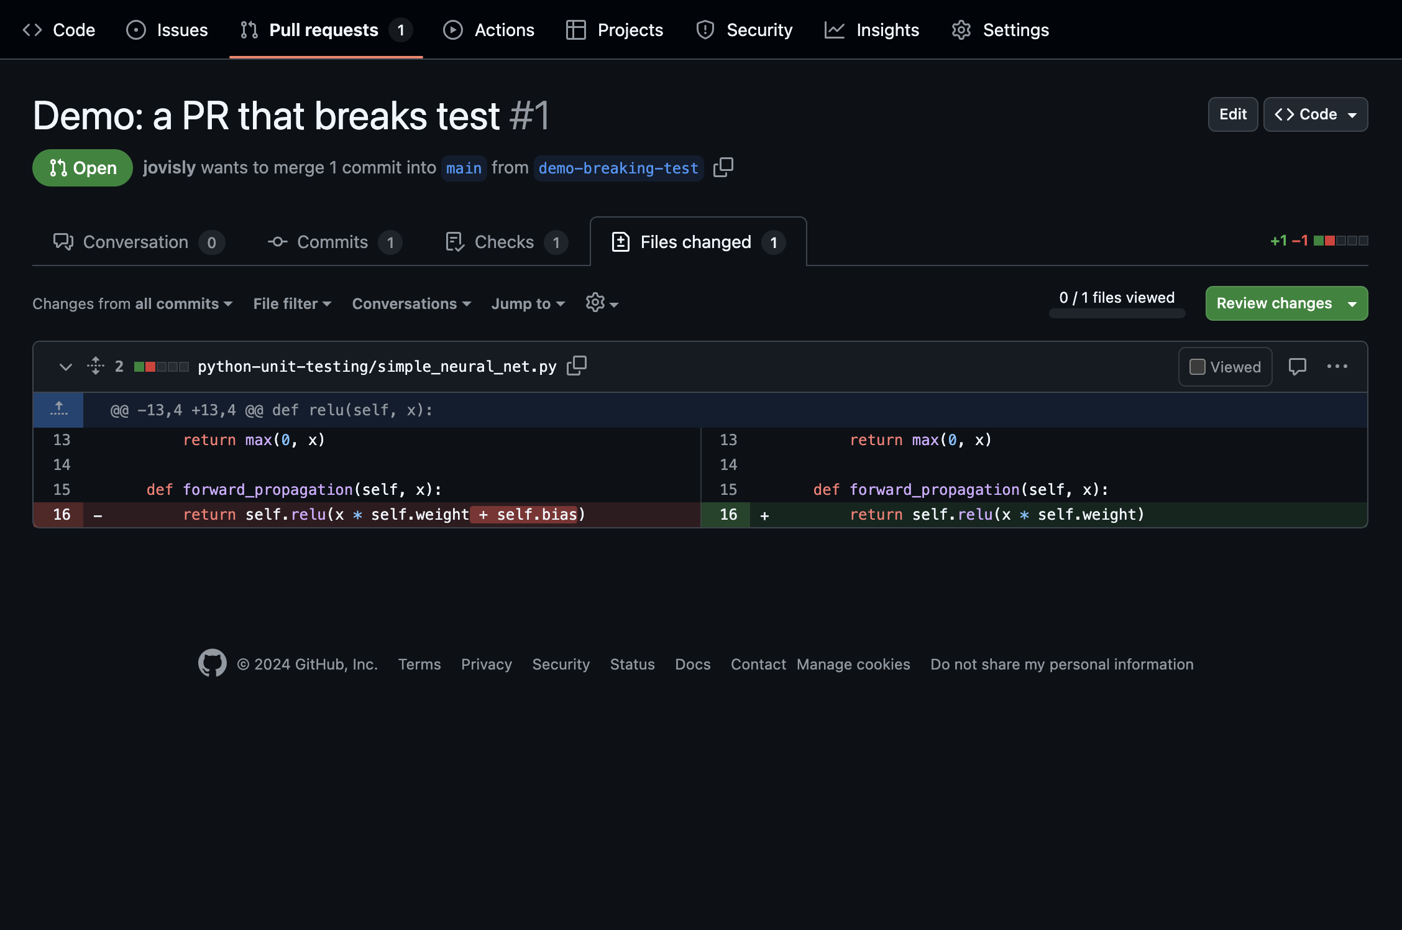The width and height of the screenshot is (1402, 930).
Task: Open the Insights tab
Action: click(872, 30)
